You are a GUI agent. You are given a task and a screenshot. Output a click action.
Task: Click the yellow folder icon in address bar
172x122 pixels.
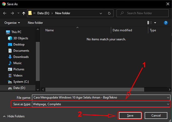tap(30, 13)
